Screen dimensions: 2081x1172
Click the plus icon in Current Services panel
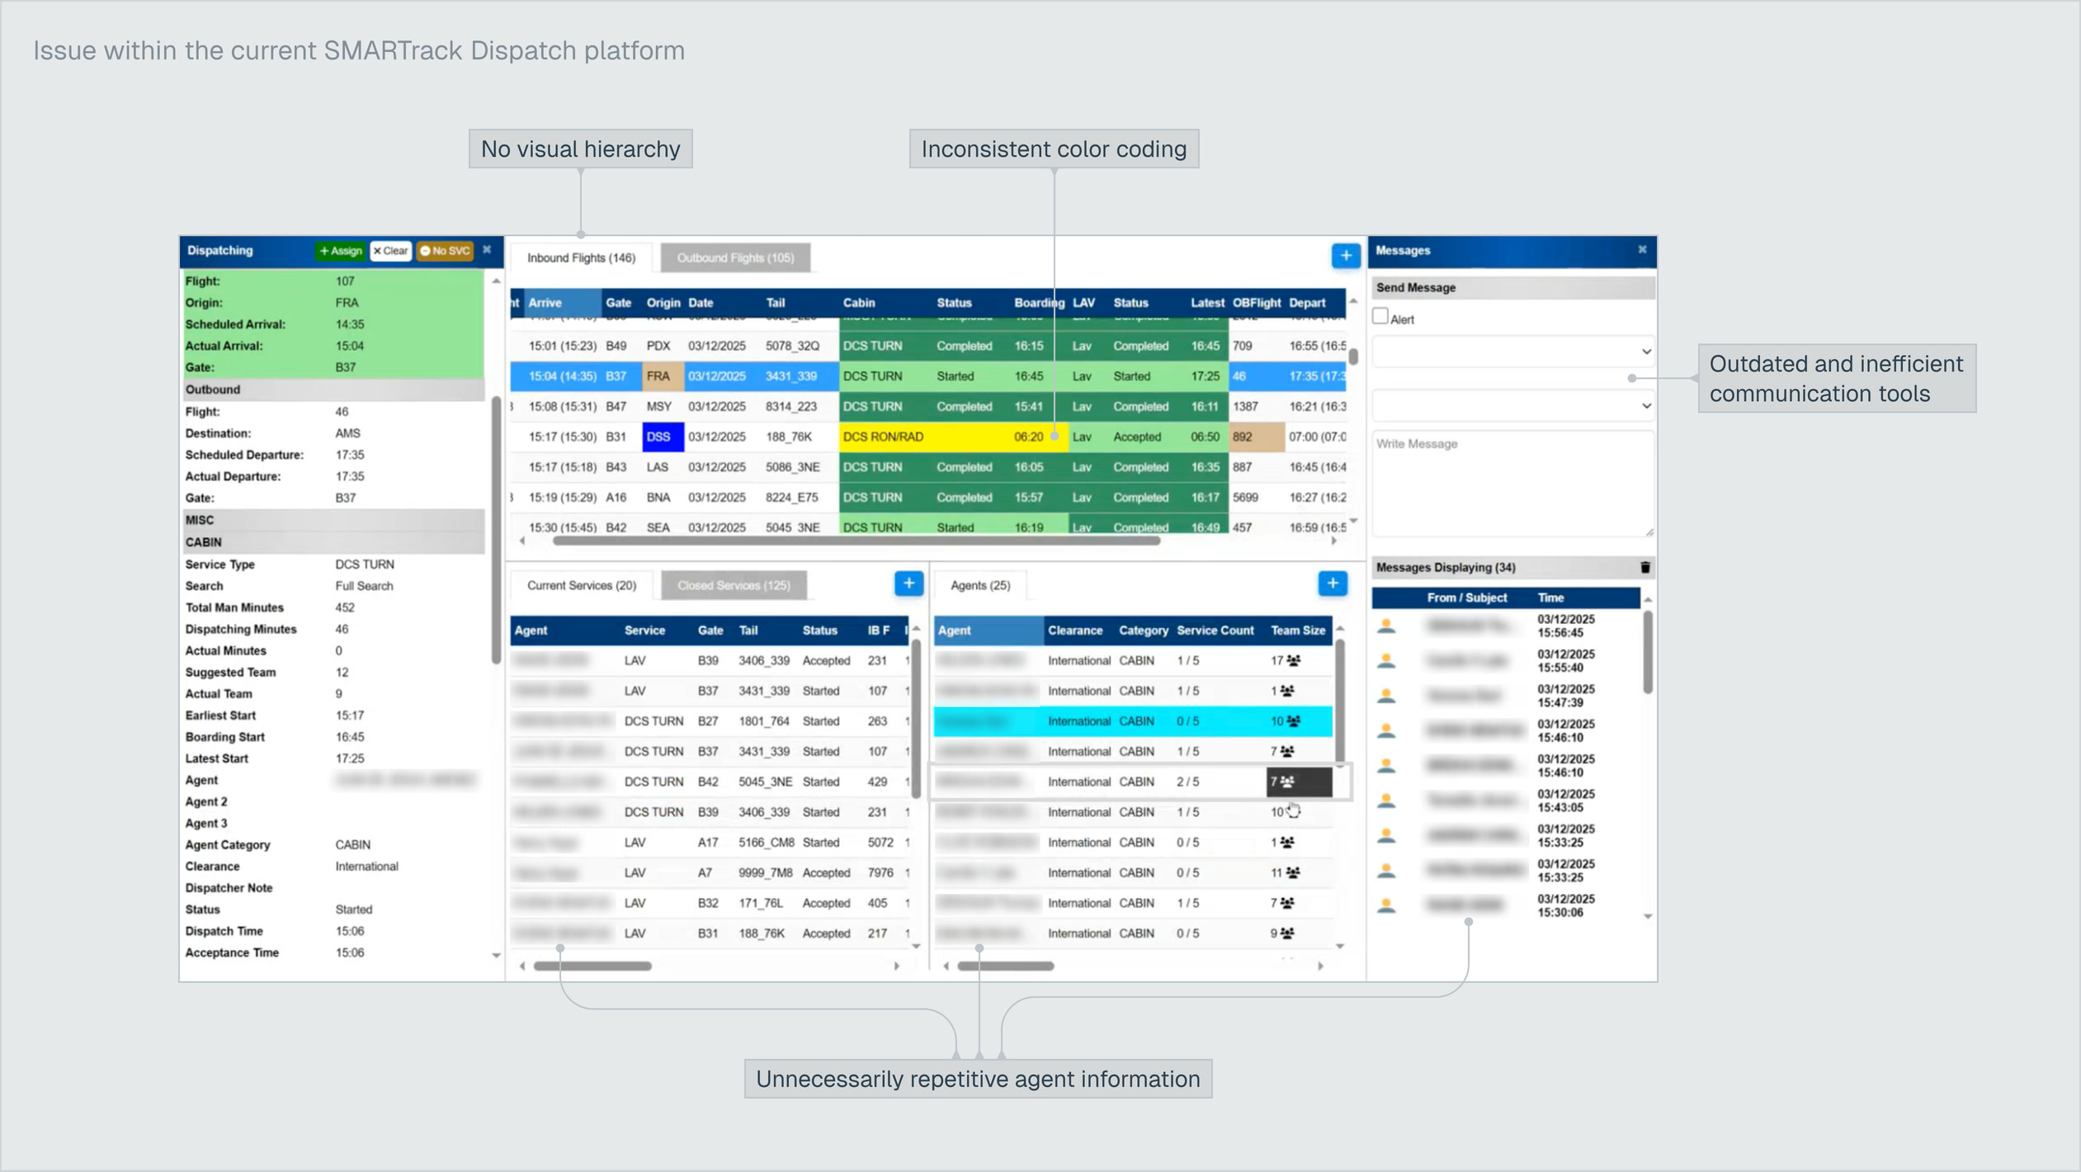point(908,584)
